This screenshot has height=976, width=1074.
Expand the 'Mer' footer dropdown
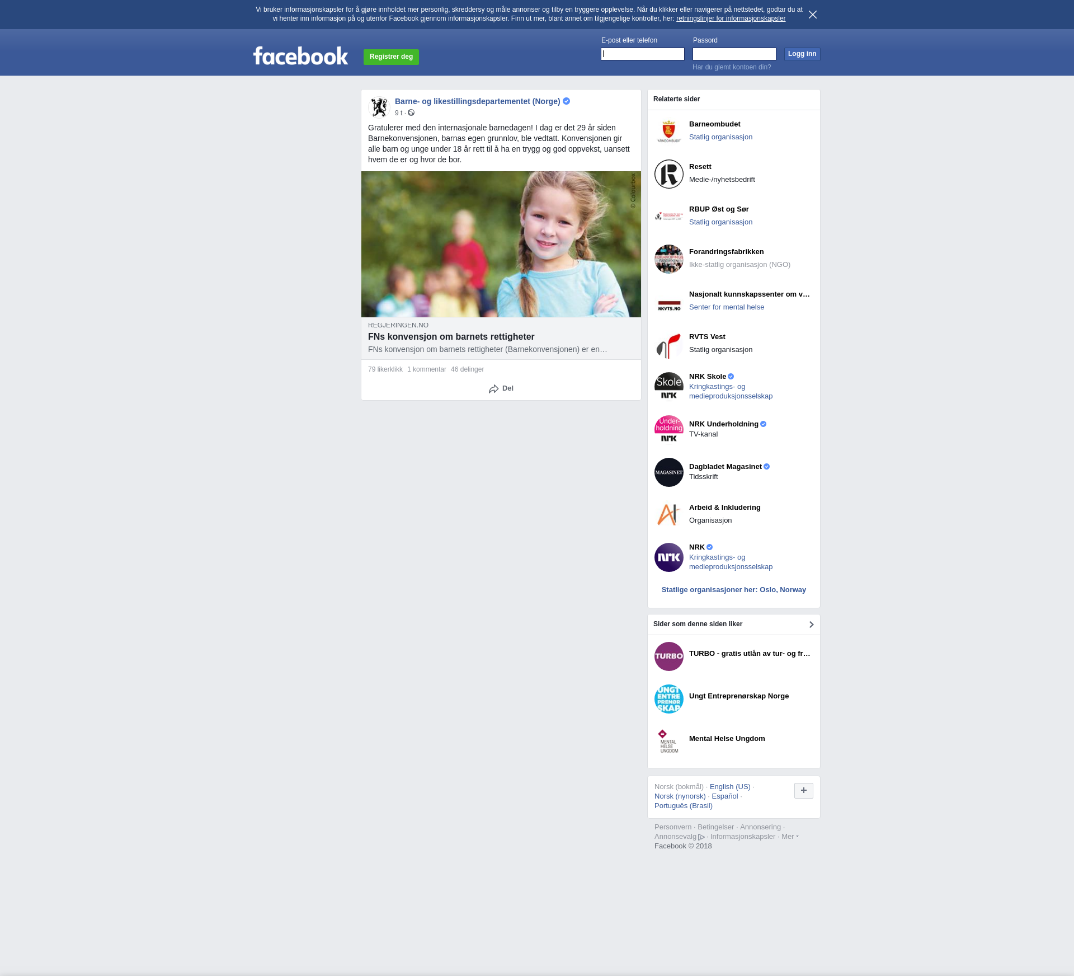tap(790, 837)
